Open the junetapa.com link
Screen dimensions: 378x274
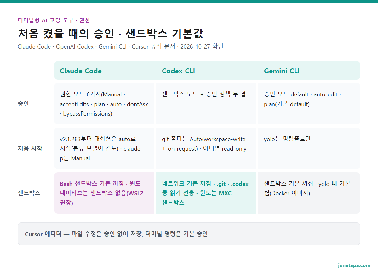coord(354,265)
